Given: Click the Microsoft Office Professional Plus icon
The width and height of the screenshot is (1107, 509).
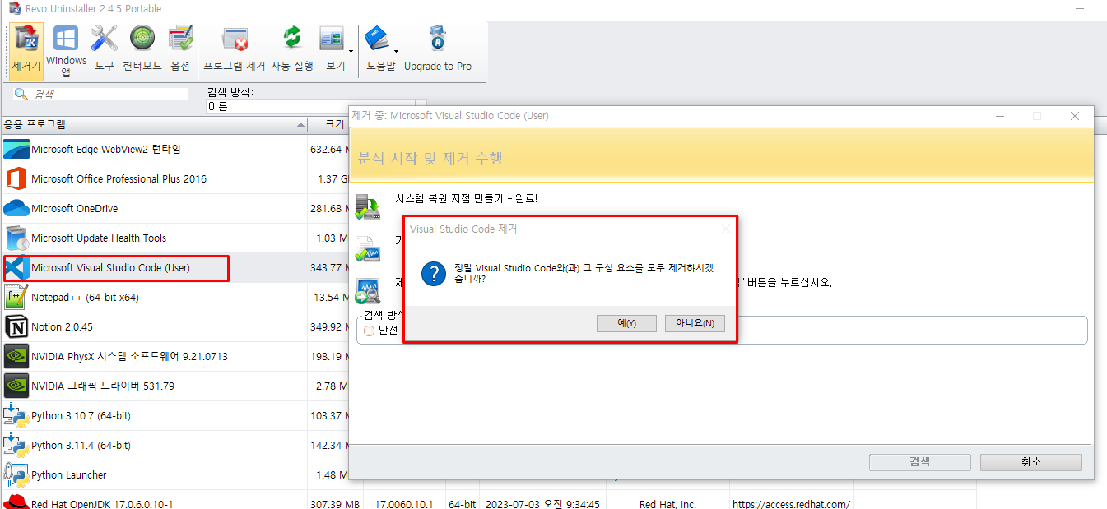Looking at the screenshot, I should point(16,178).
